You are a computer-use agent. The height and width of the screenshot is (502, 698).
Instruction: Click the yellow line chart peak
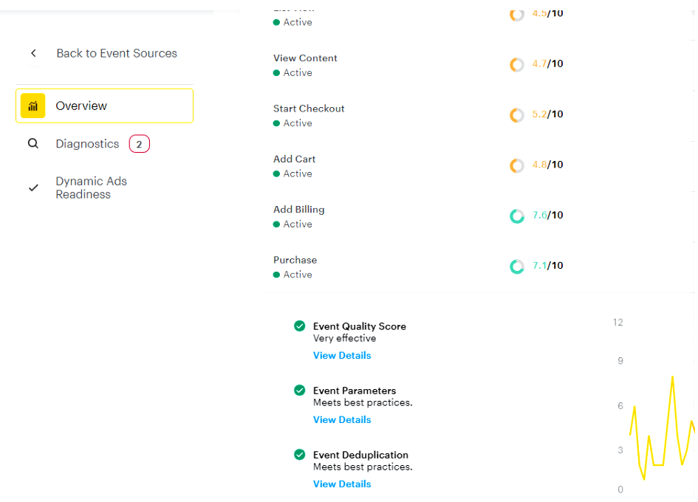click(x=672, y=377)
